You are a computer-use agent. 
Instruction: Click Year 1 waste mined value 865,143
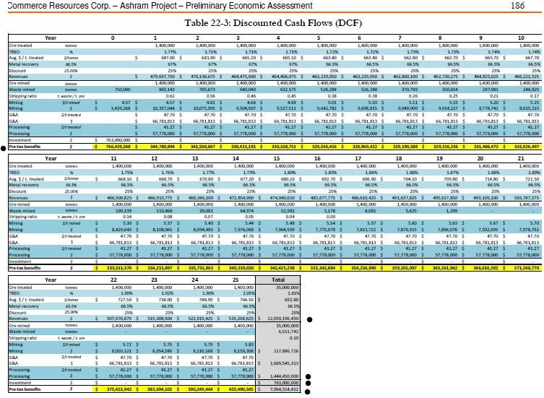(x=166, y=90)
